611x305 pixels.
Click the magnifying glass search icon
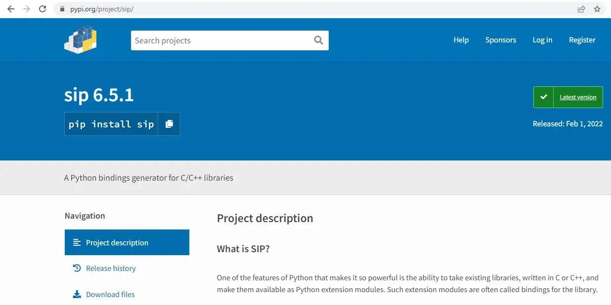tap(318, 40)
